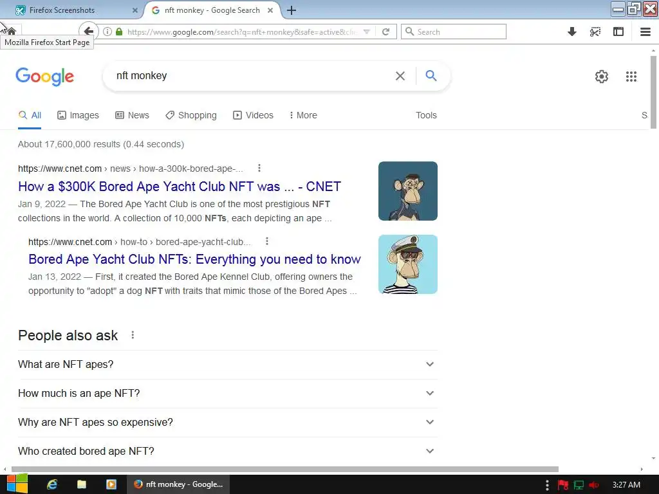Click nft monkey Firefox taskbar button

[x=178, y=484]
